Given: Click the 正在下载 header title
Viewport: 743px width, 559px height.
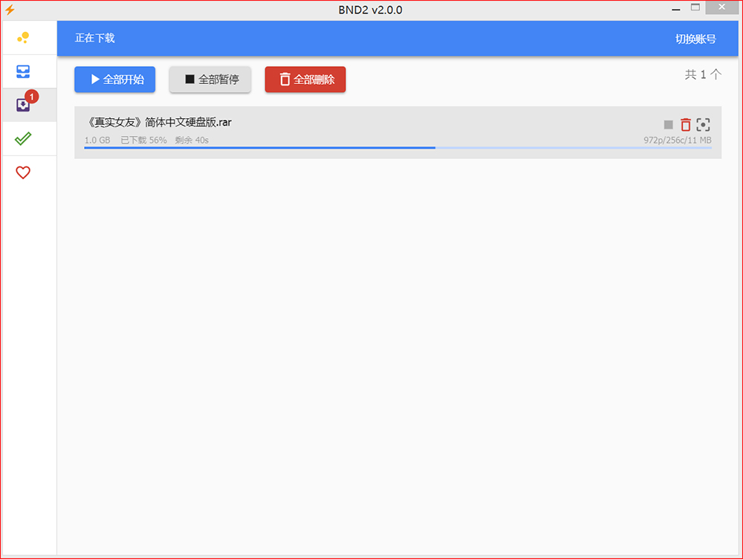Looking at the screenshot, I should tap(95, 38).
